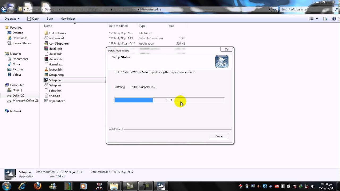Select data1.hdr file
The height and width of the screenshot is (191, 340).
point(55,54)
